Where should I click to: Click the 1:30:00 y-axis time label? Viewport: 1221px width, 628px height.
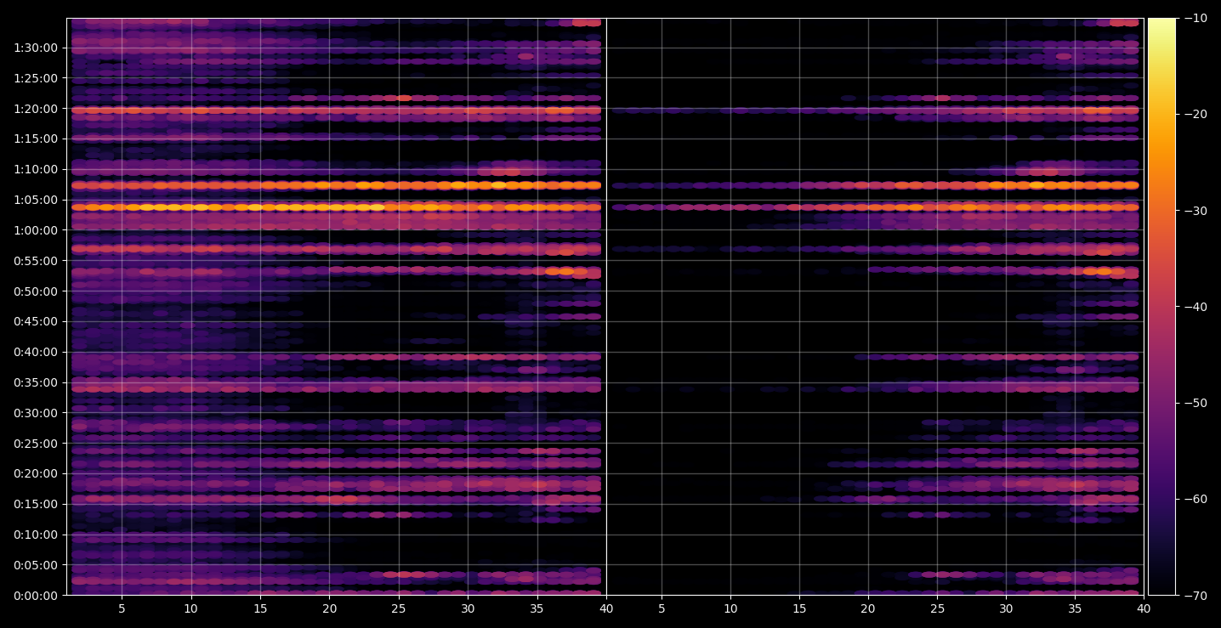(37, 48)
